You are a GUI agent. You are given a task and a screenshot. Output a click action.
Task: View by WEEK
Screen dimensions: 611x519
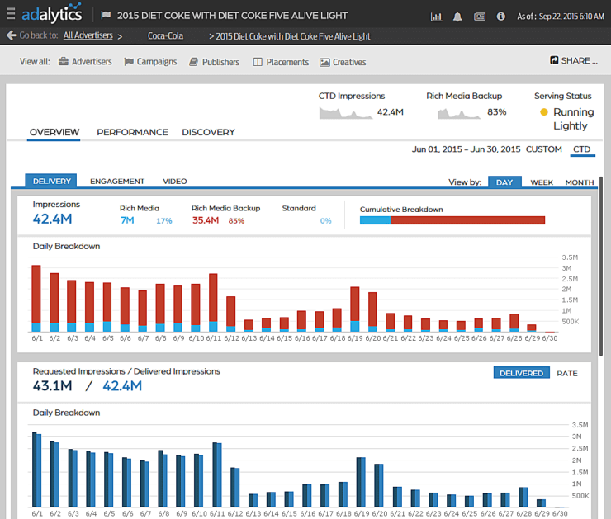click(x=542, y=182)
